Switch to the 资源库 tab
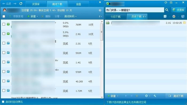This screenshot has width=187, height=105. [x=36, y=4]
